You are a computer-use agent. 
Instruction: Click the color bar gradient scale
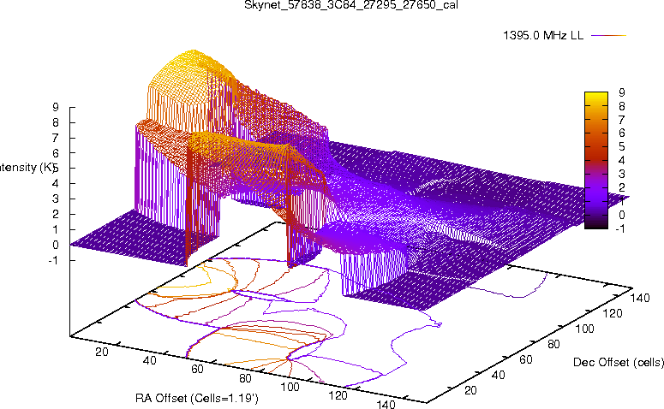tap(595, 160)
